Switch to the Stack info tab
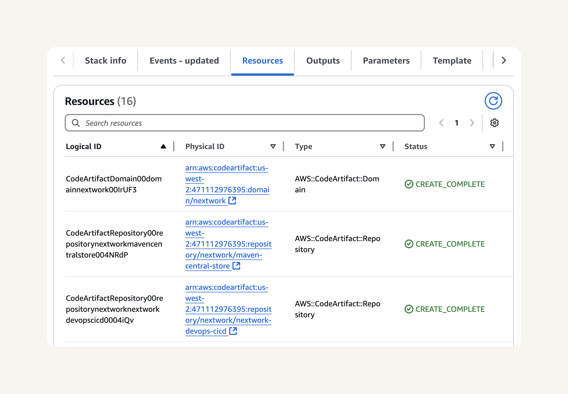 tap(106, 61)
